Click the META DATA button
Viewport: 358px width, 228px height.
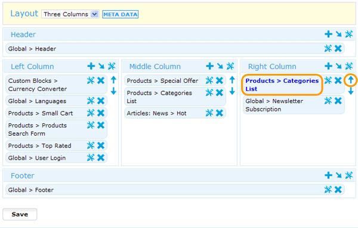pos(121,14)
